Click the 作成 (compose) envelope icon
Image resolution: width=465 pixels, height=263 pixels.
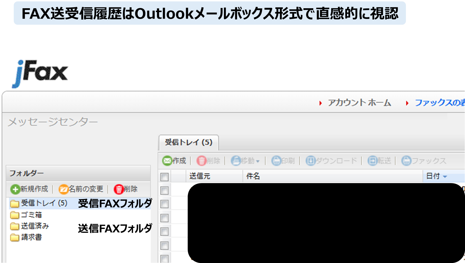pos(167,161)
